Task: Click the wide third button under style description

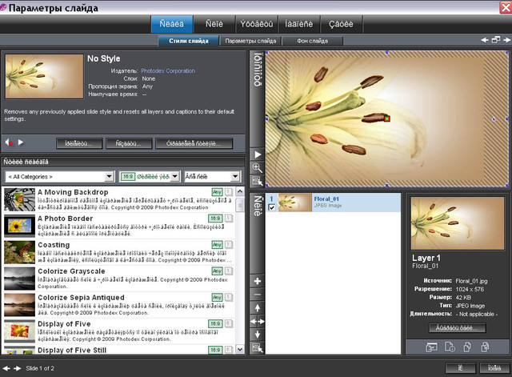Action: pos(194,143)
